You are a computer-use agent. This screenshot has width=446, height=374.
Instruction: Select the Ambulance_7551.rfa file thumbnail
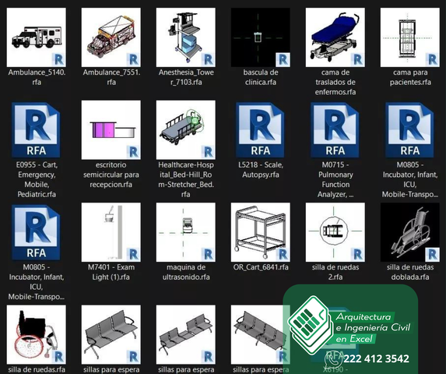(x=111, y=37)
